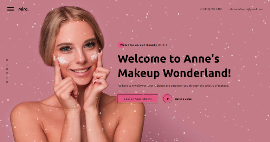Select the last slide dot indicator
The width and height of the screenshot is (270, 142).
pyautogui.click(x=7, y=82)
